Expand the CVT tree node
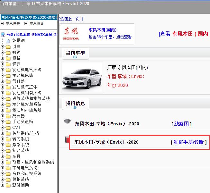This screenshot has height=193, width=210. (x=2, y=127)
